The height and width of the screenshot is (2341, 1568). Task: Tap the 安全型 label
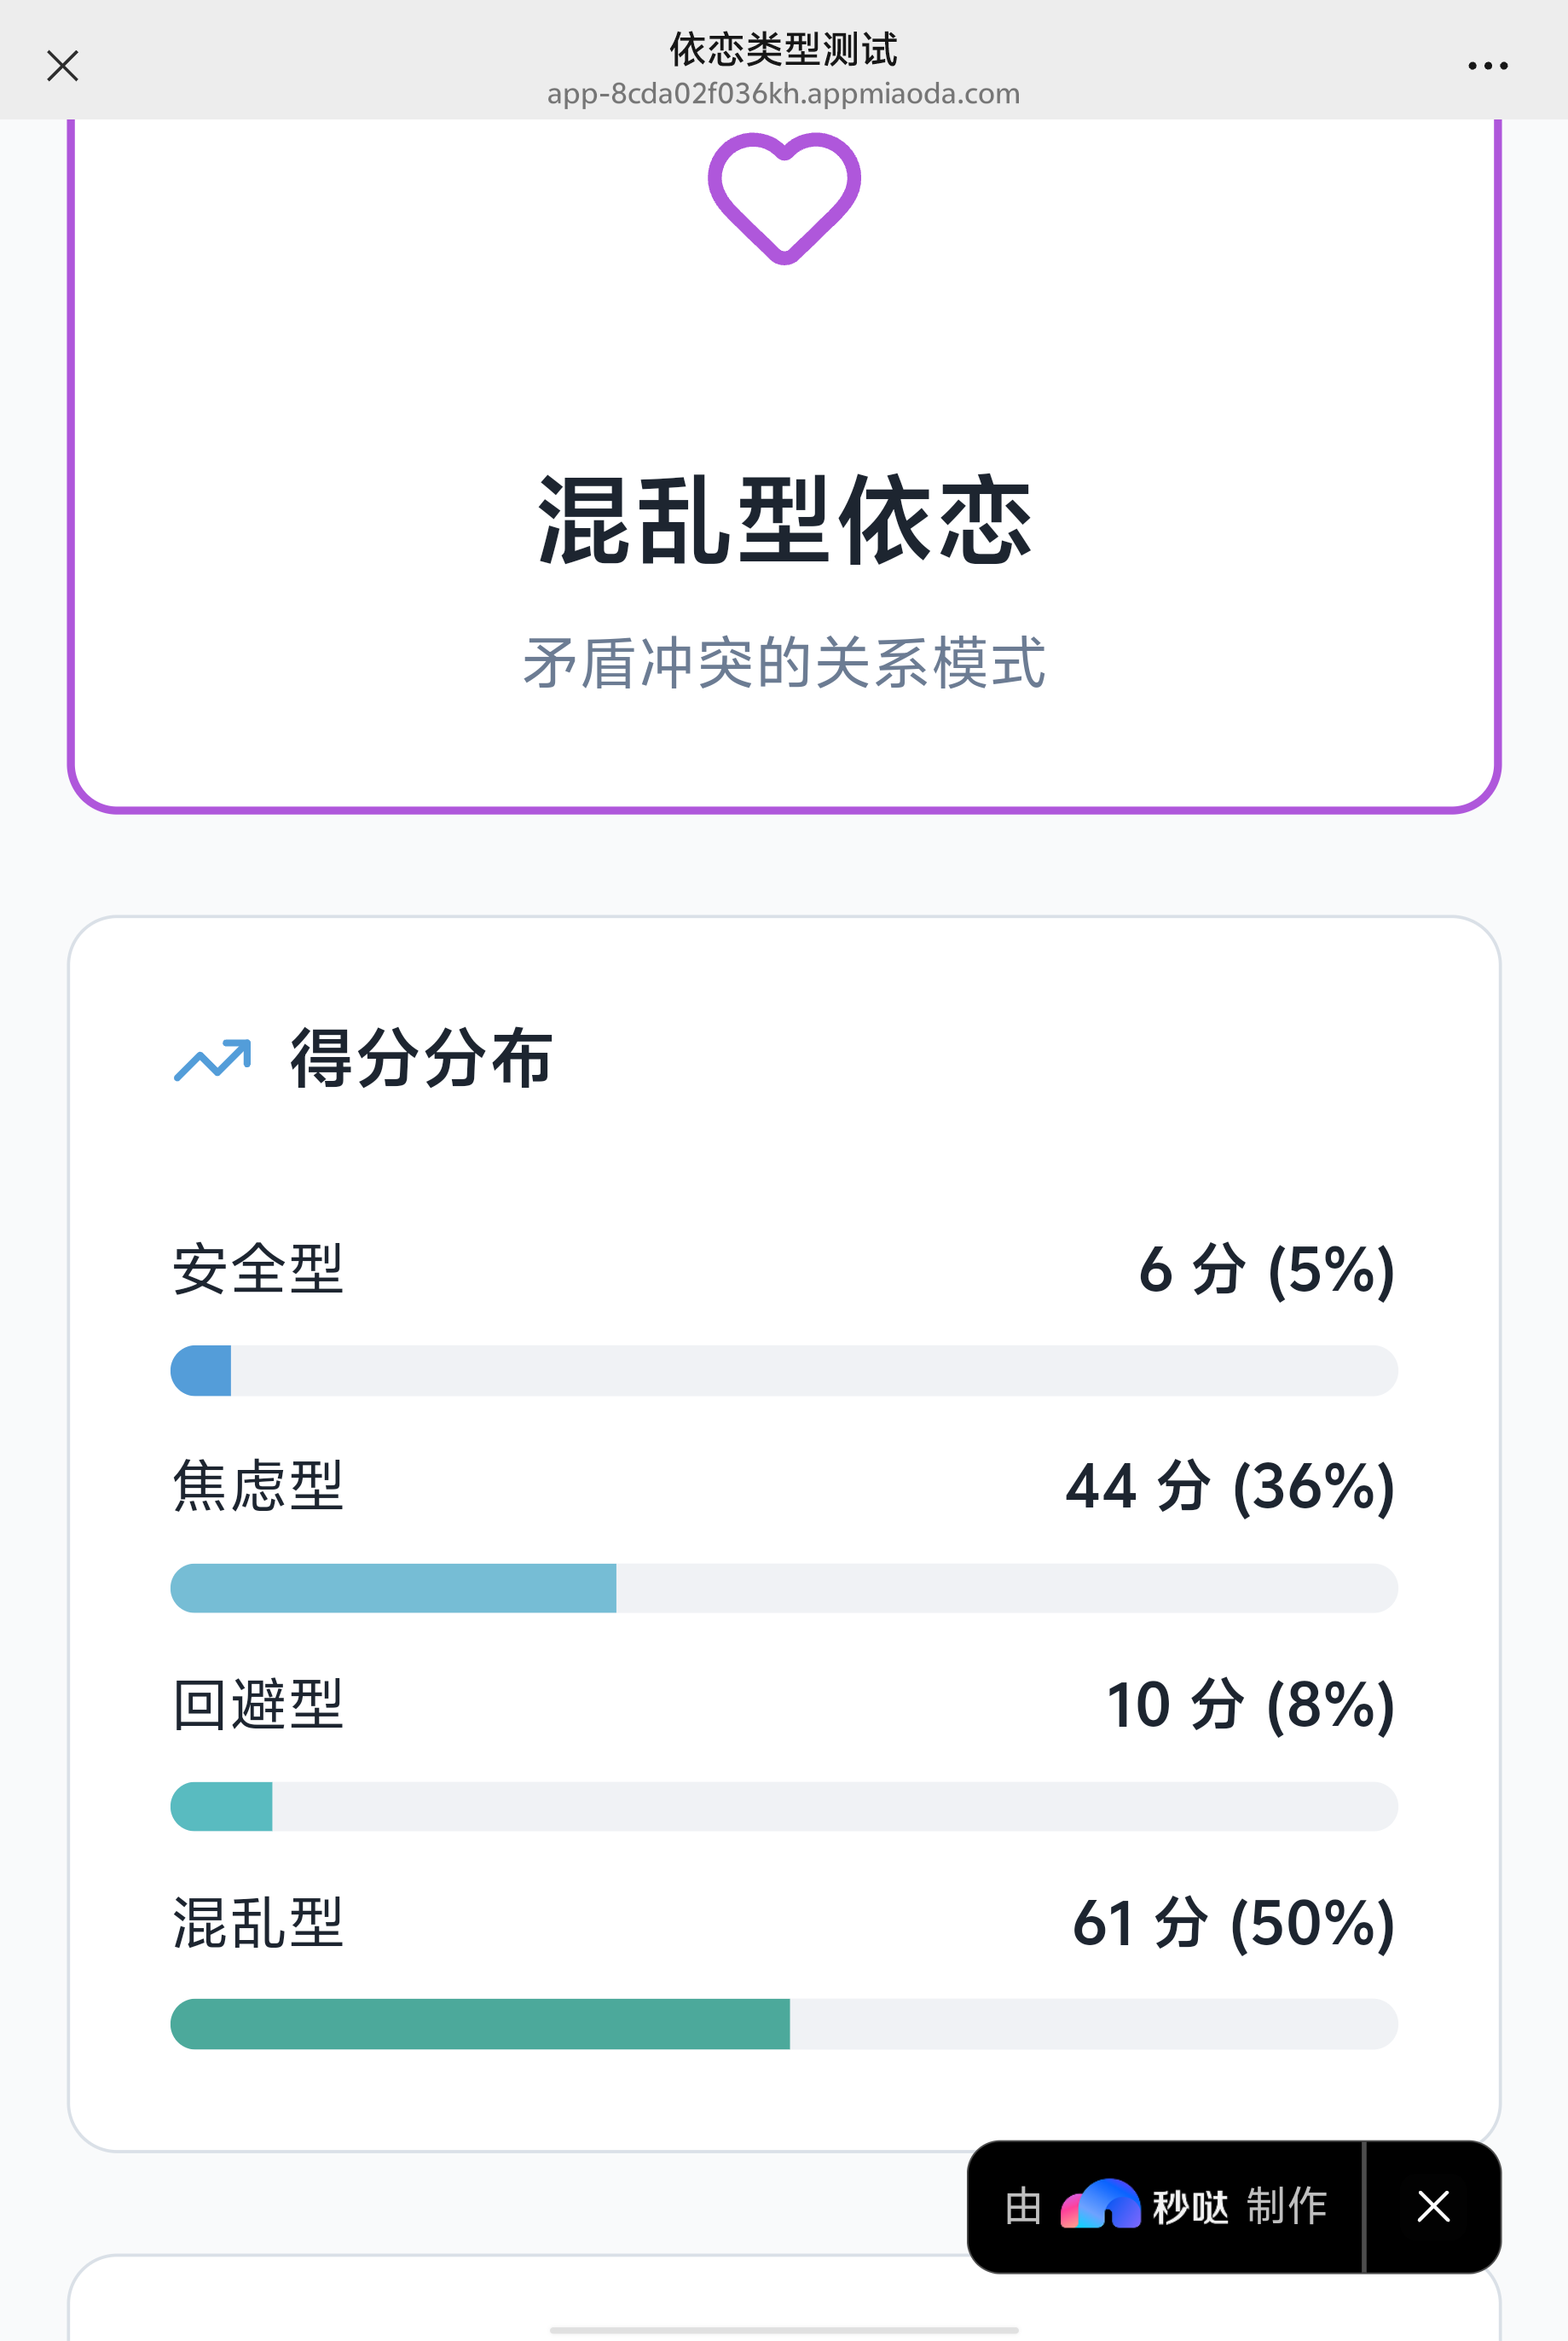point(258,1269)
